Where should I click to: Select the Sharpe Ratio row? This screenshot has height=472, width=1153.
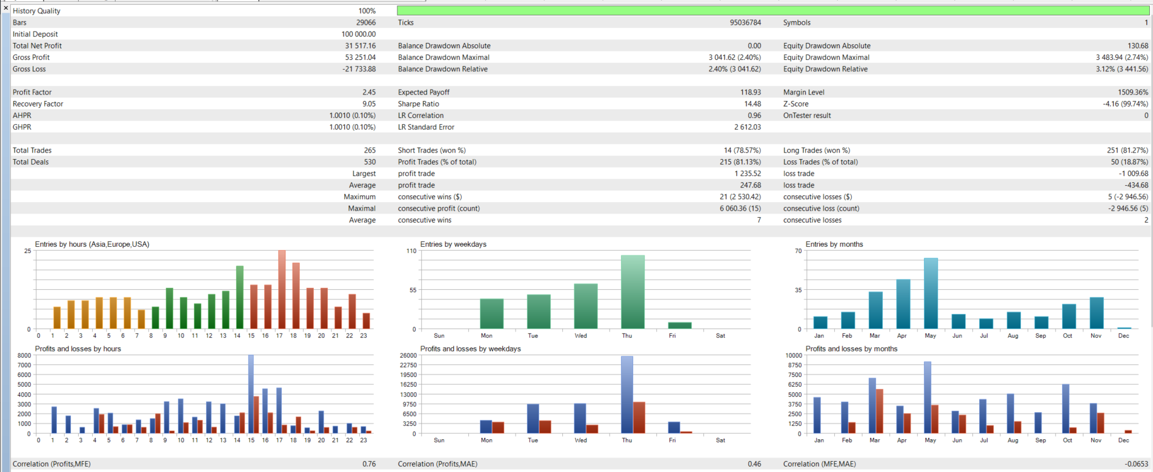tap(579, 103)
